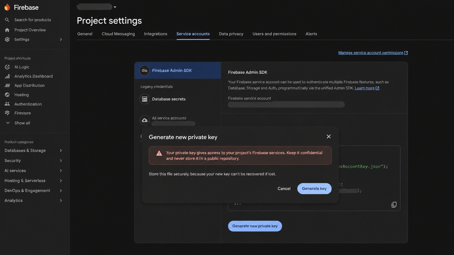This screenshot has height=255, width=454.
Task: Go to Users and permissions tab
Action: tap(274, 34)
